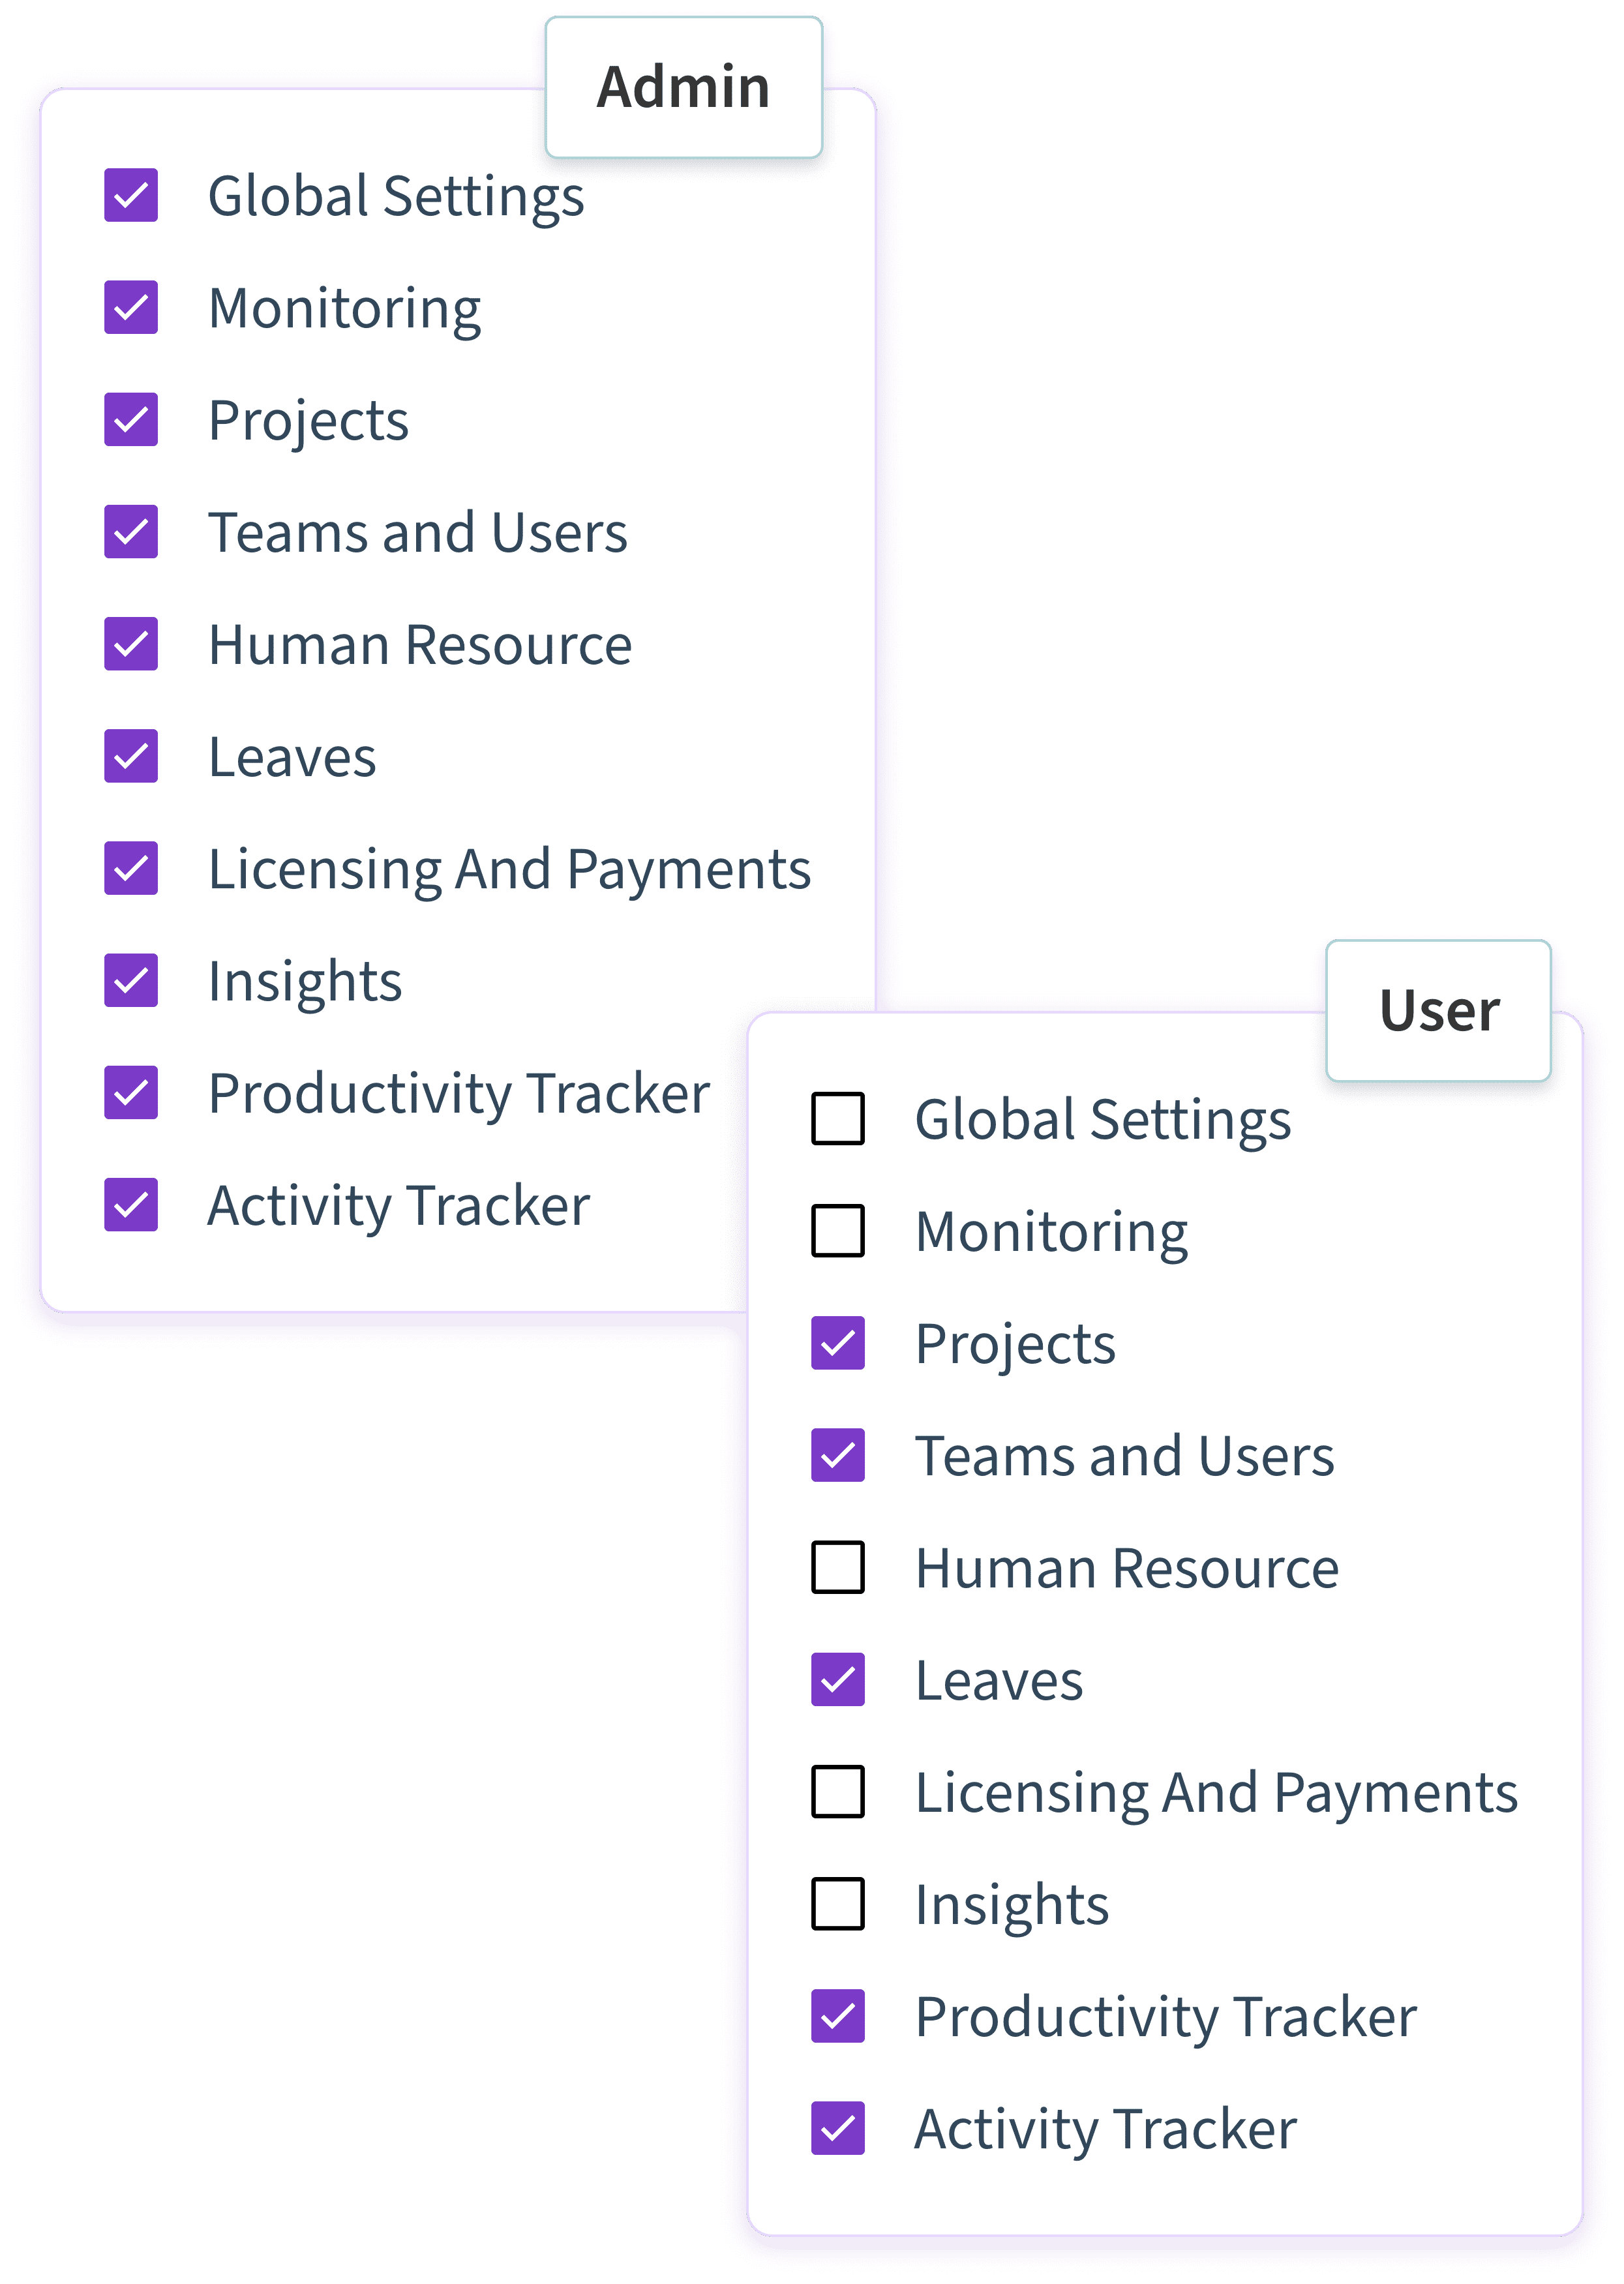Image resolution: width=1624 pixels, height=2284 pixels.
Task: Disable Admin Human Resource checkbox
Action: [131, 643]
